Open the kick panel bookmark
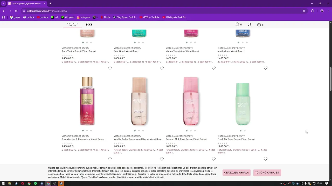Screen dimensions: 332x186 point(68,17)
